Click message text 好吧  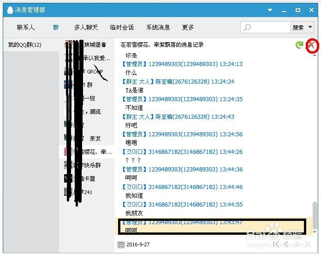coord(131,125)
